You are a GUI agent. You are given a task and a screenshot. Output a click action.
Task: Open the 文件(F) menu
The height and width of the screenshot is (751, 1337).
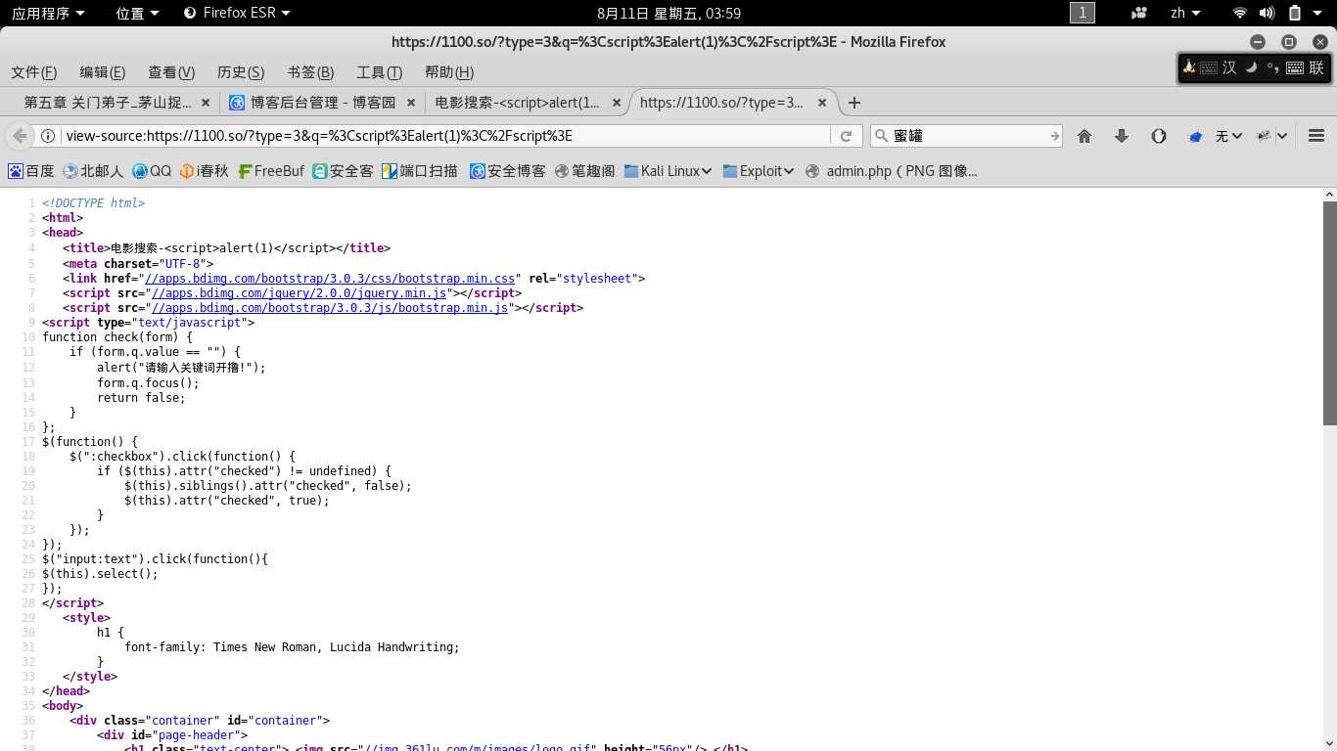click(x=34, y=72)
